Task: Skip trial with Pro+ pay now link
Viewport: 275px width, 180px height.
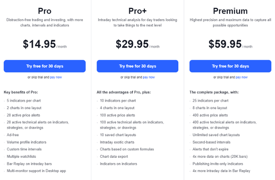Action: (148, 77)
